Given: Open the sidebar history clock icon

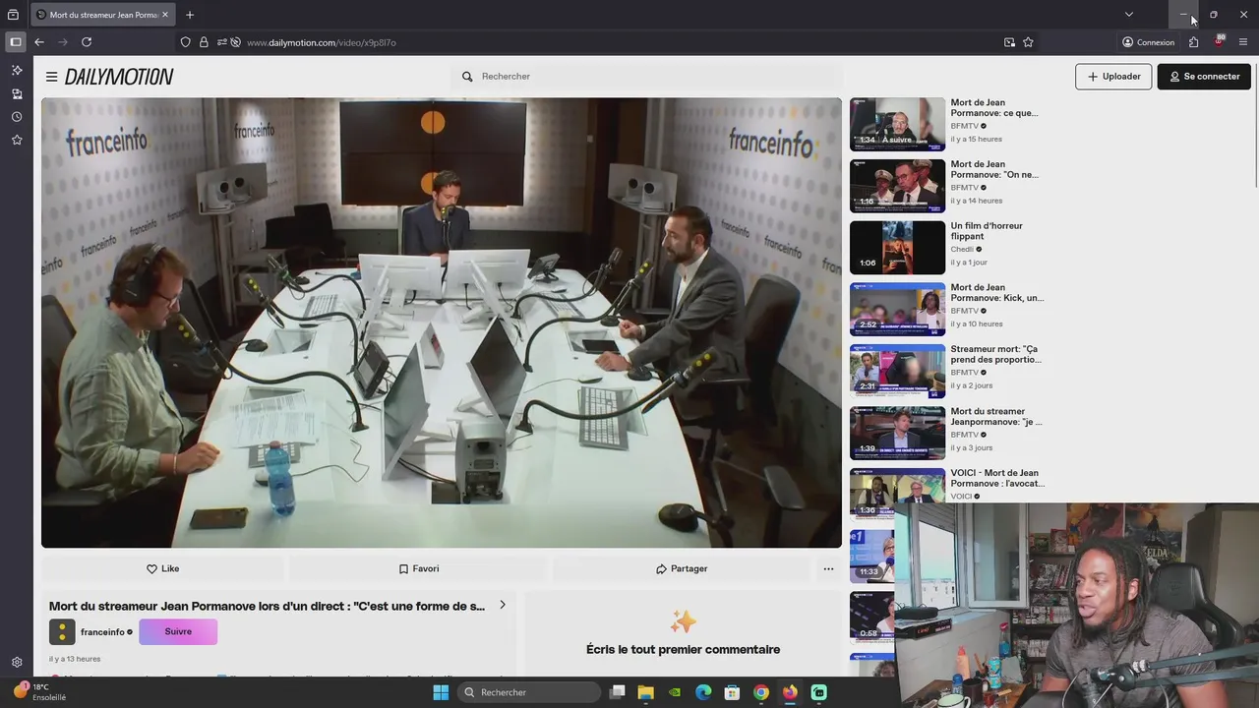Looking at the screenshot, I should click(x=17, y=117).
